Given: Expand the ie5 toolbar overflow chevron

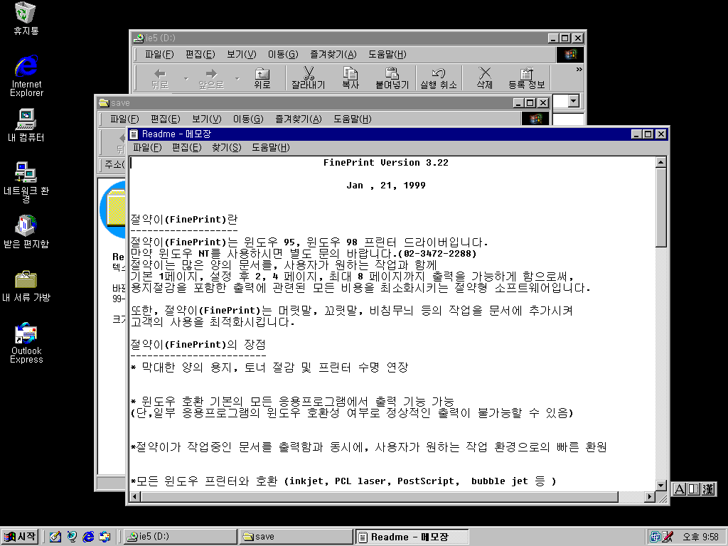Looking at the screenshot, I should (579, 70).
